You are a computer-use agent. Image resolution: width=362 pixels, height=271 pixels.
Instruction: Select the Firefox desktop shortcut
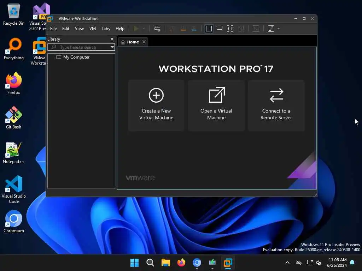pos(14,83)
